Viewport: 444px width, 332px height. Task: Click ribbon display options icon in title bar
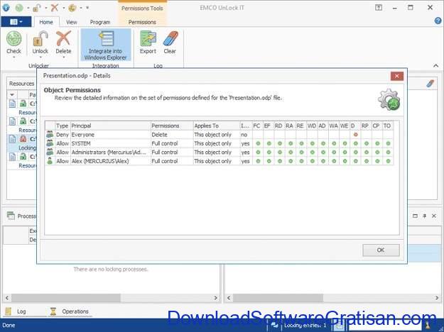(379, 8)
